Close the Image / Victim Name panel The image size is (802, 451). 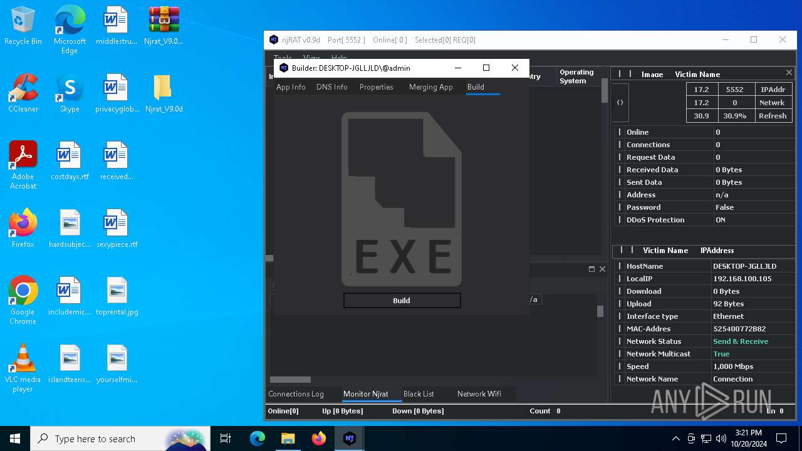click(x=789, y=73)
